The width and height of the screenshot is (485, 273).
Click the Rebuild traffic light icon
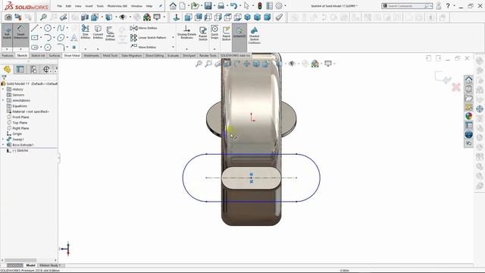click(x=260, y=6)
